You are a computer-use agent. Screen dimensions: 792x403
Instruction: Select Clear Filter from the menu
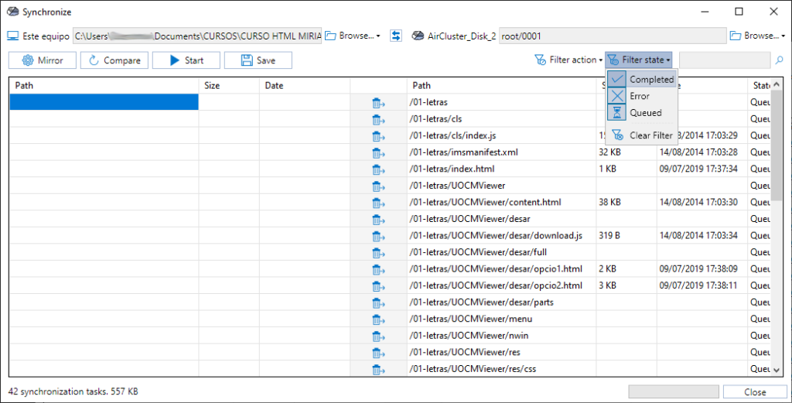(x=642, y=135)
